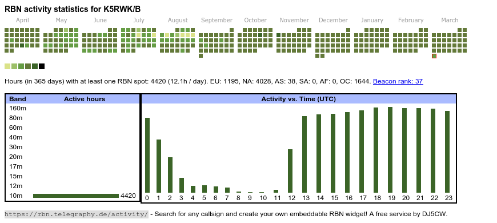This screenshot has width=497, height=223.
Task: Click the 15m band row label
Action: click(x=16, y=176)
